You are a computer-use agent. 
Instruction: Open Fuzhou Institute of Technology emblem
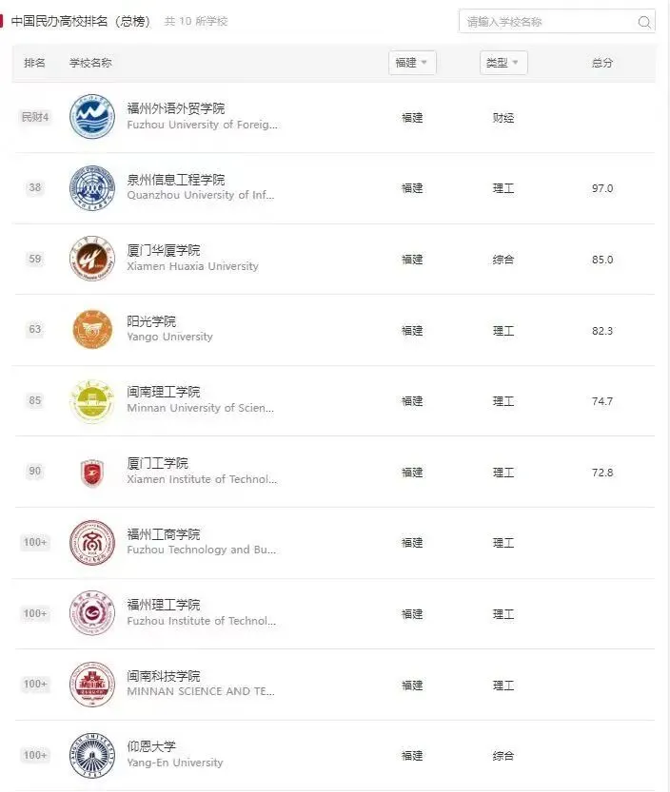(x=92, y=613)
